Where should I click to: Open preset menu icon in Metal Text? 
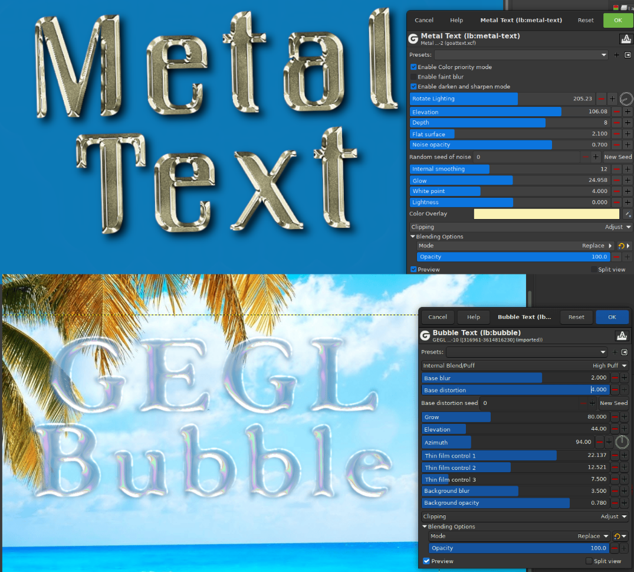click(x=628, y=55)
